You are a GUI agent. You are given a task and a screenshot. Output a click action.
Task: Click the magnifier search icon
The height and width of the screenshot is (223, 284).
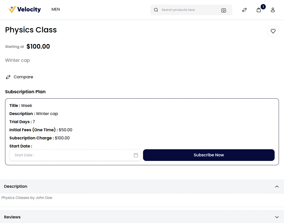156,10
